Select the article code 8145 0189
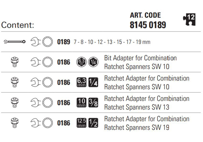203x142 pixels. tap(148, 25)
